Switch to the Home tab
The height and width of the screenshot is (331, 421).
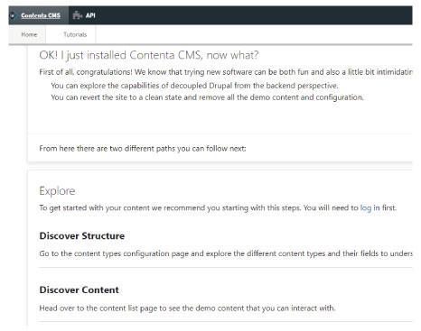29,34
